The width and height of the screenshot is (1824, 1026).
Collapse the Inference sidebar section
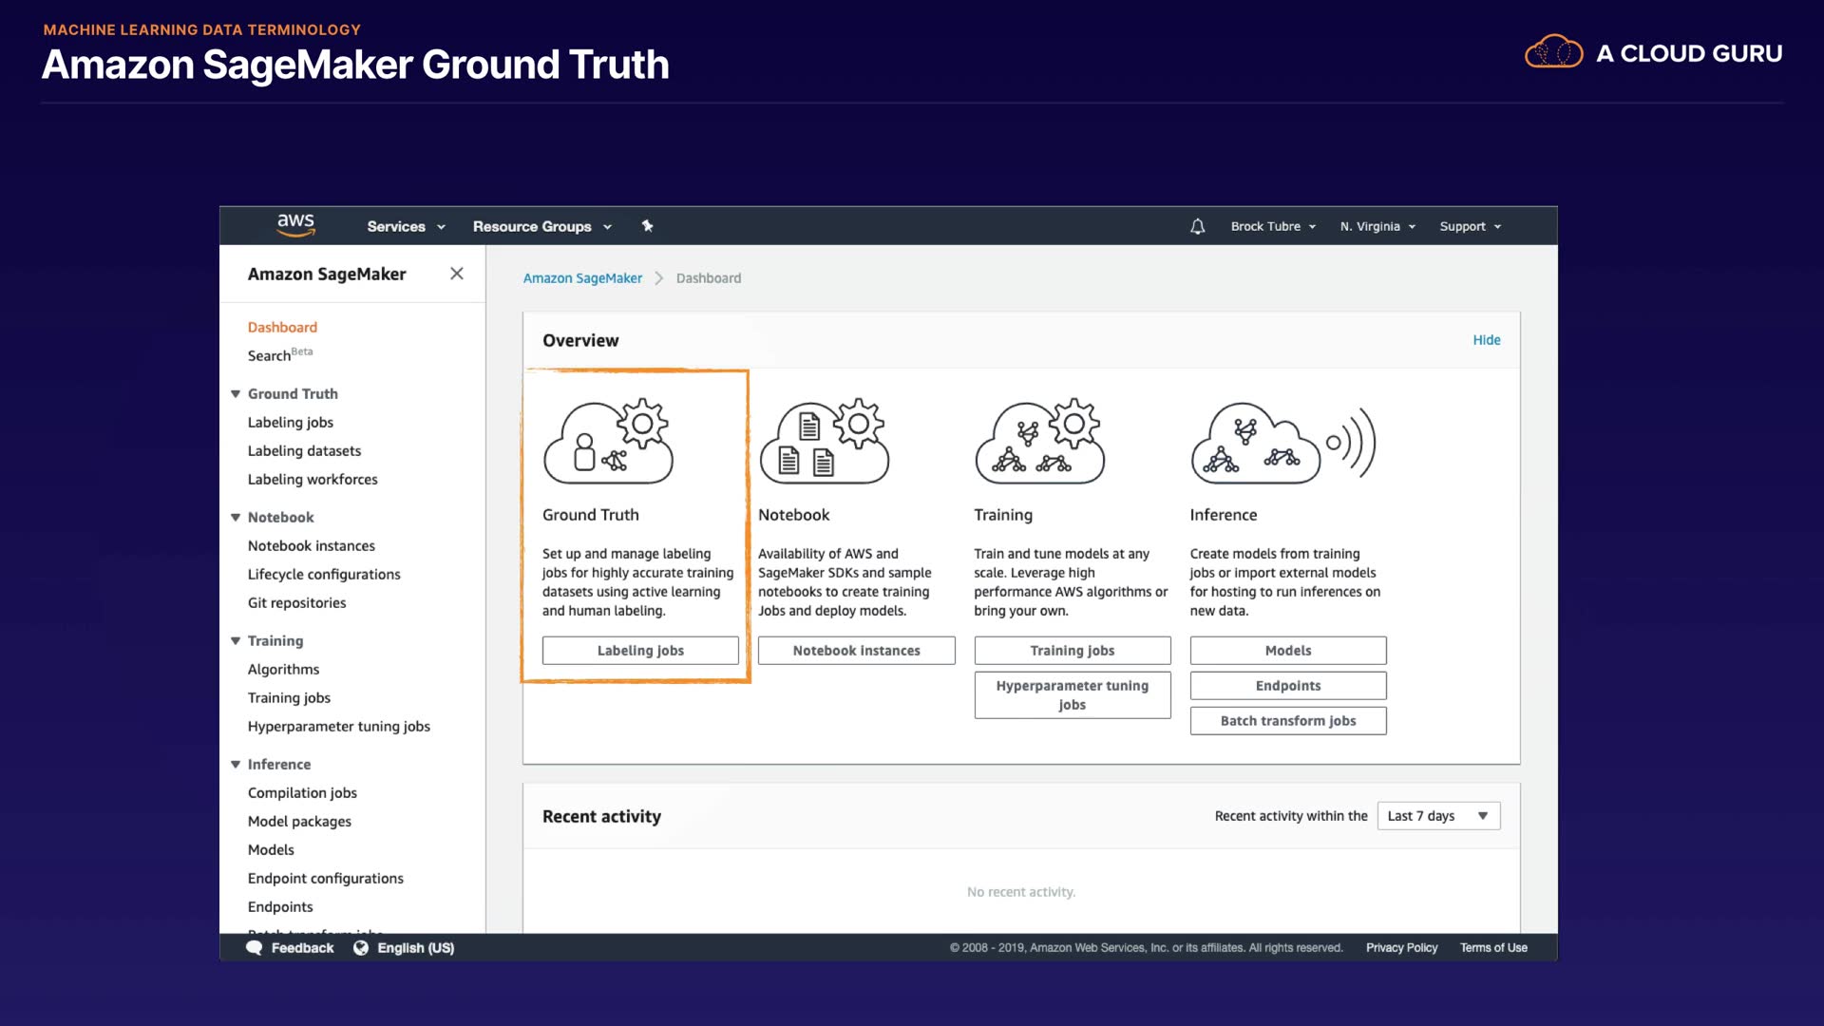[236, 764]
